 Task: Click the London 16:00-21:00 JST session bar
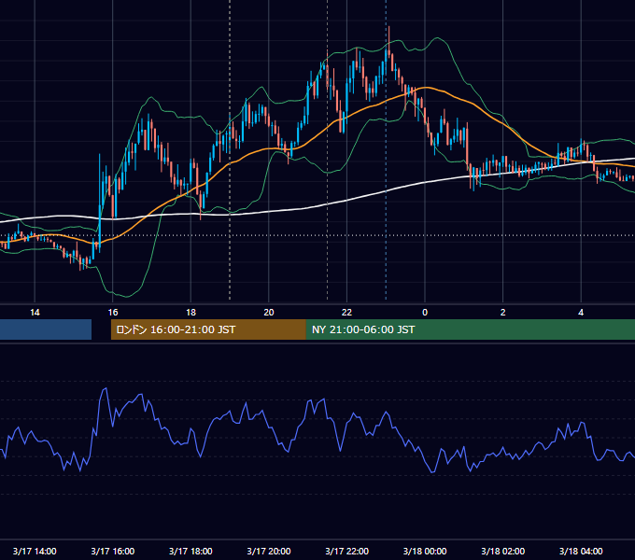click(208, 329)
